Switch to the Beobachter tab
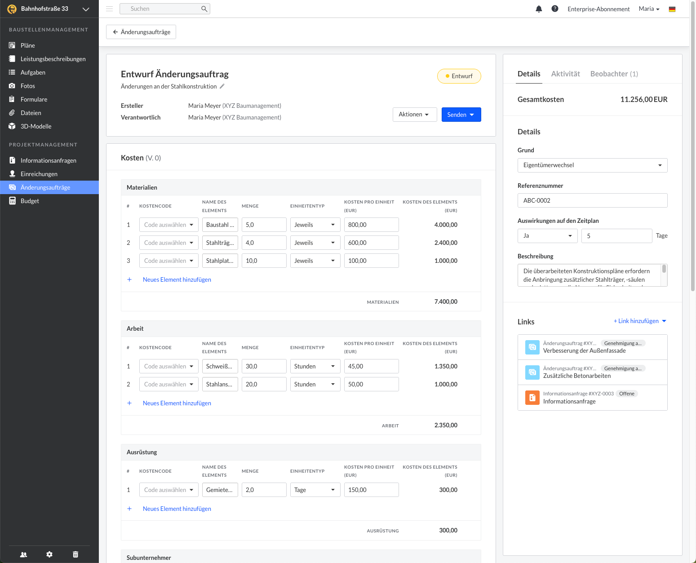Viewport: 696px width, 563px height. pyautogui.click(x=614, y=74)
